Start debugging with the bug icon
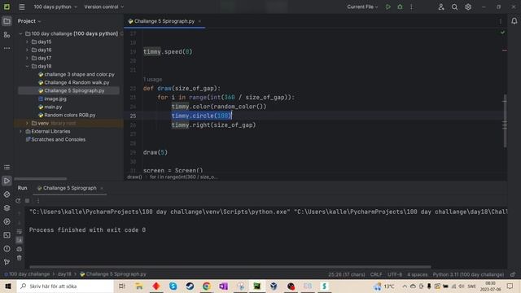Viewport: 521px width, 293px height. [400, 7]
